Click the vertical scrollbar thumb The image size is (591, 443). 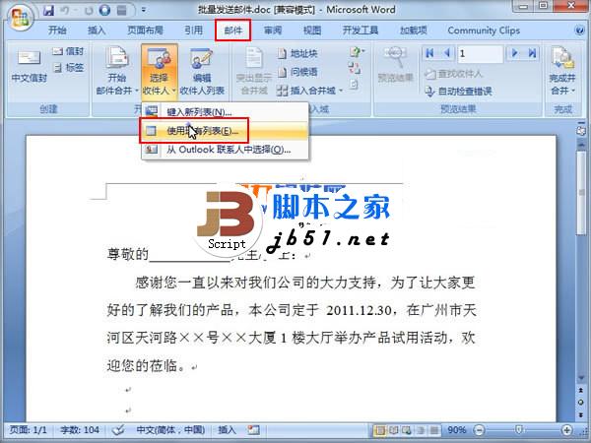[x=581, y=191]
